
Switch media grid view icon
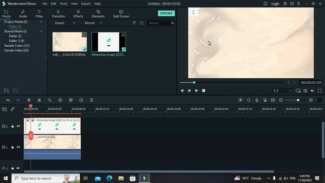pyautogui.click(x=142, y=23)
